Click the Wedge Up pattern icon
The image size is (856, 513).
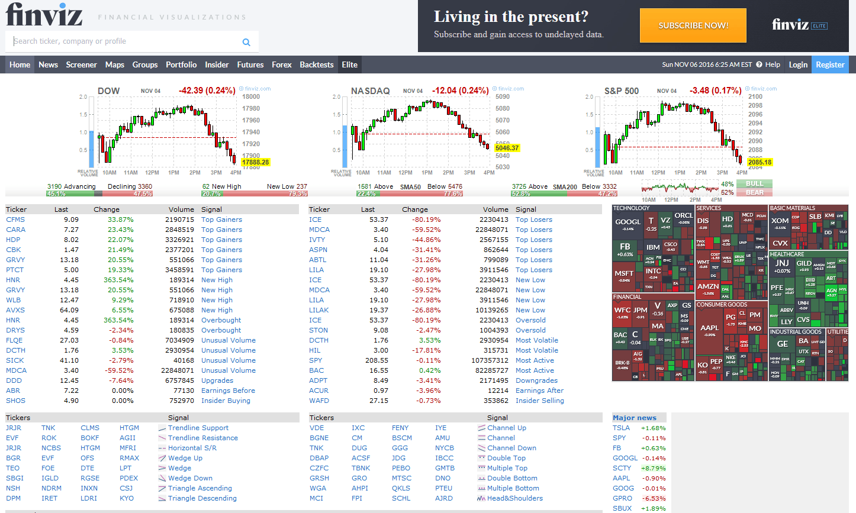click(162, 459)
